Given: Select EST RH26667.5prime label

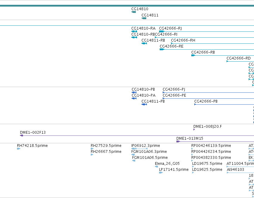Looking at the screenshot, I should tap(106, 152).
